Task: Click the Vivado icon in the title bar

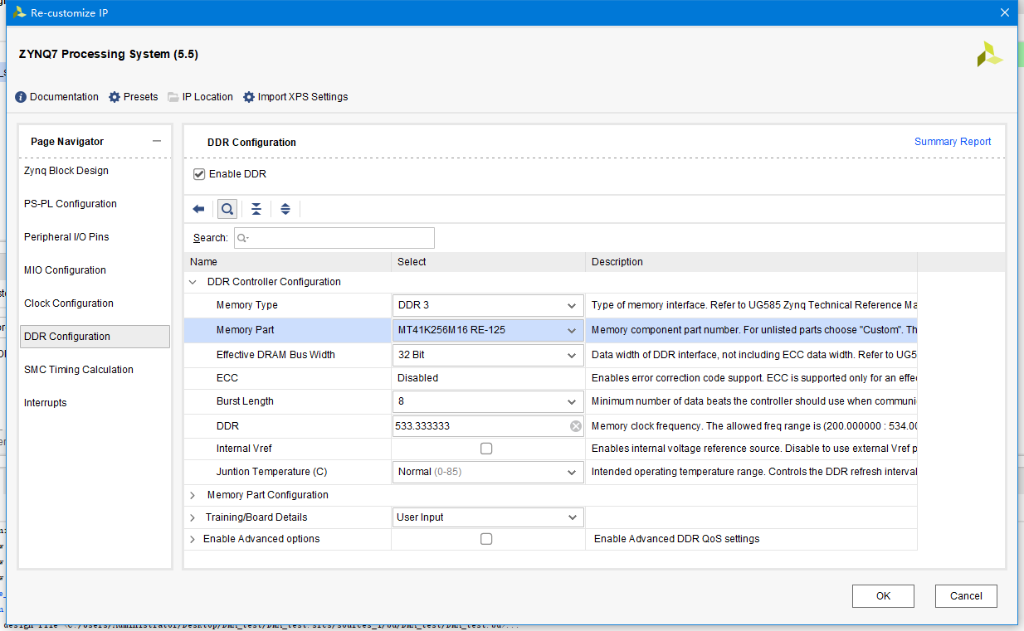Action: pos(18,12)
